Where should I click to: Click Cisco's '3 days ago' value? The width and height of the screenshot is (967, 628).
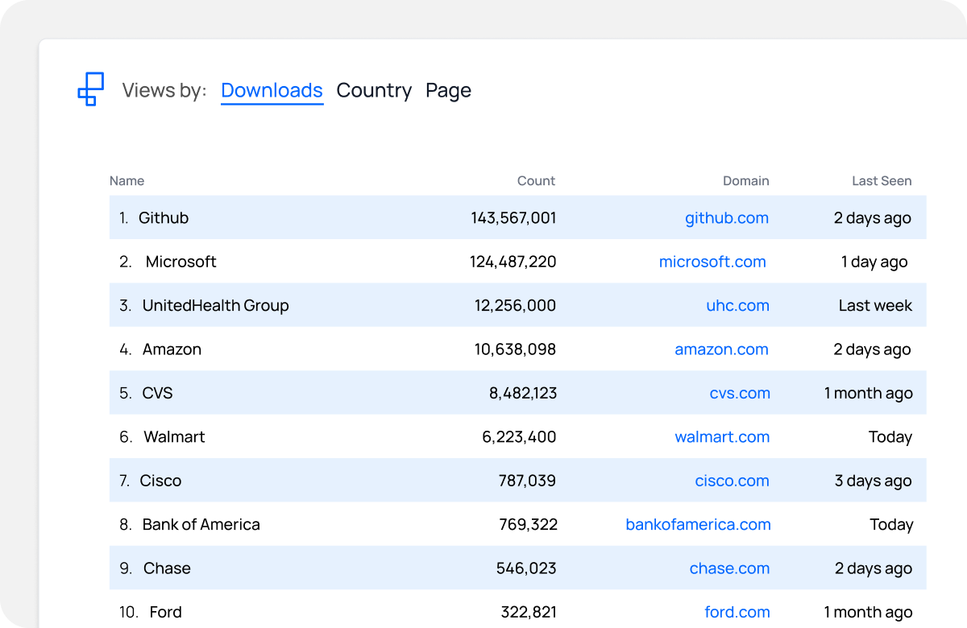pyautogui.click(x=874, y=481)
